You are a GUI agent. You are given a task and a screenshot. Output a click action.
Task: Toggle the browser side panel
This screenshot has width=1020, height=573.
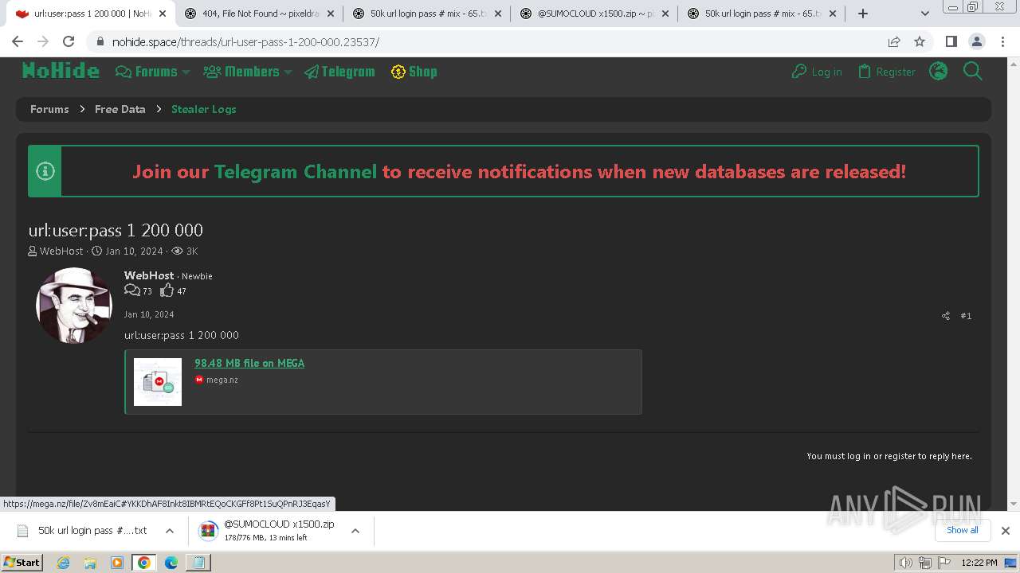pyautogui.click(x=951, y=41)
